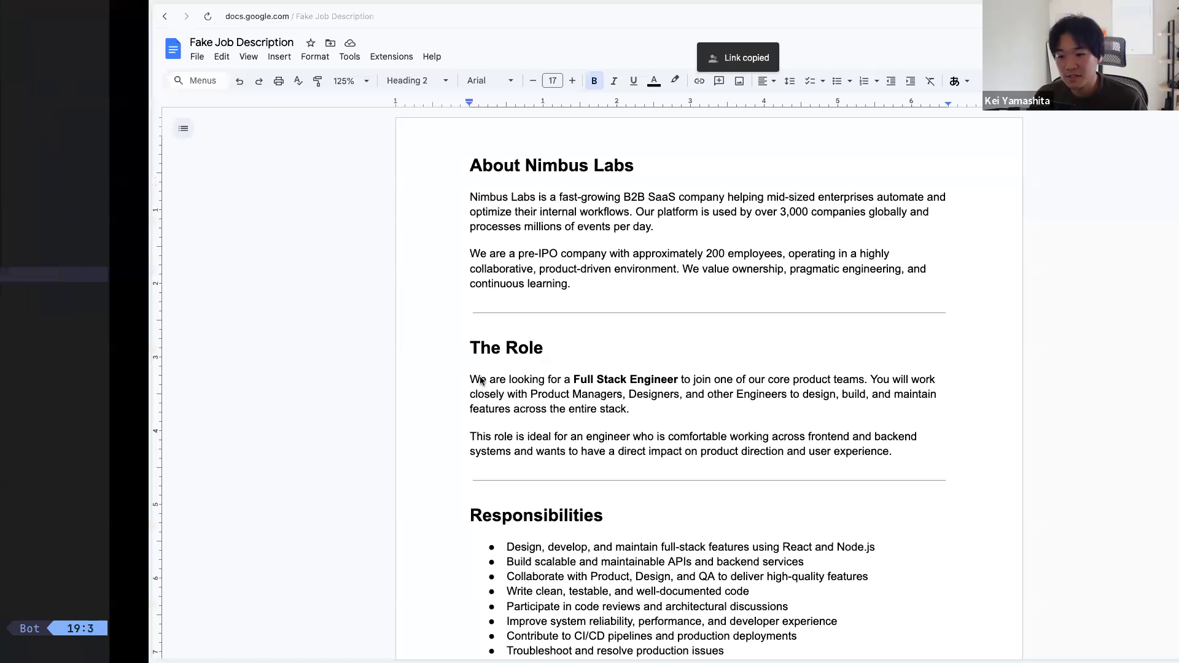The image size is (1179, 663).
Task: Open the Tools menu
Action: (x=349, y=56)
